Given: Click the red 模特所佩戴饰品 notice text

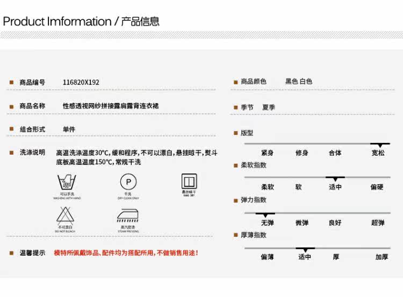Looking at the screenshot, I should pos(126,253).
